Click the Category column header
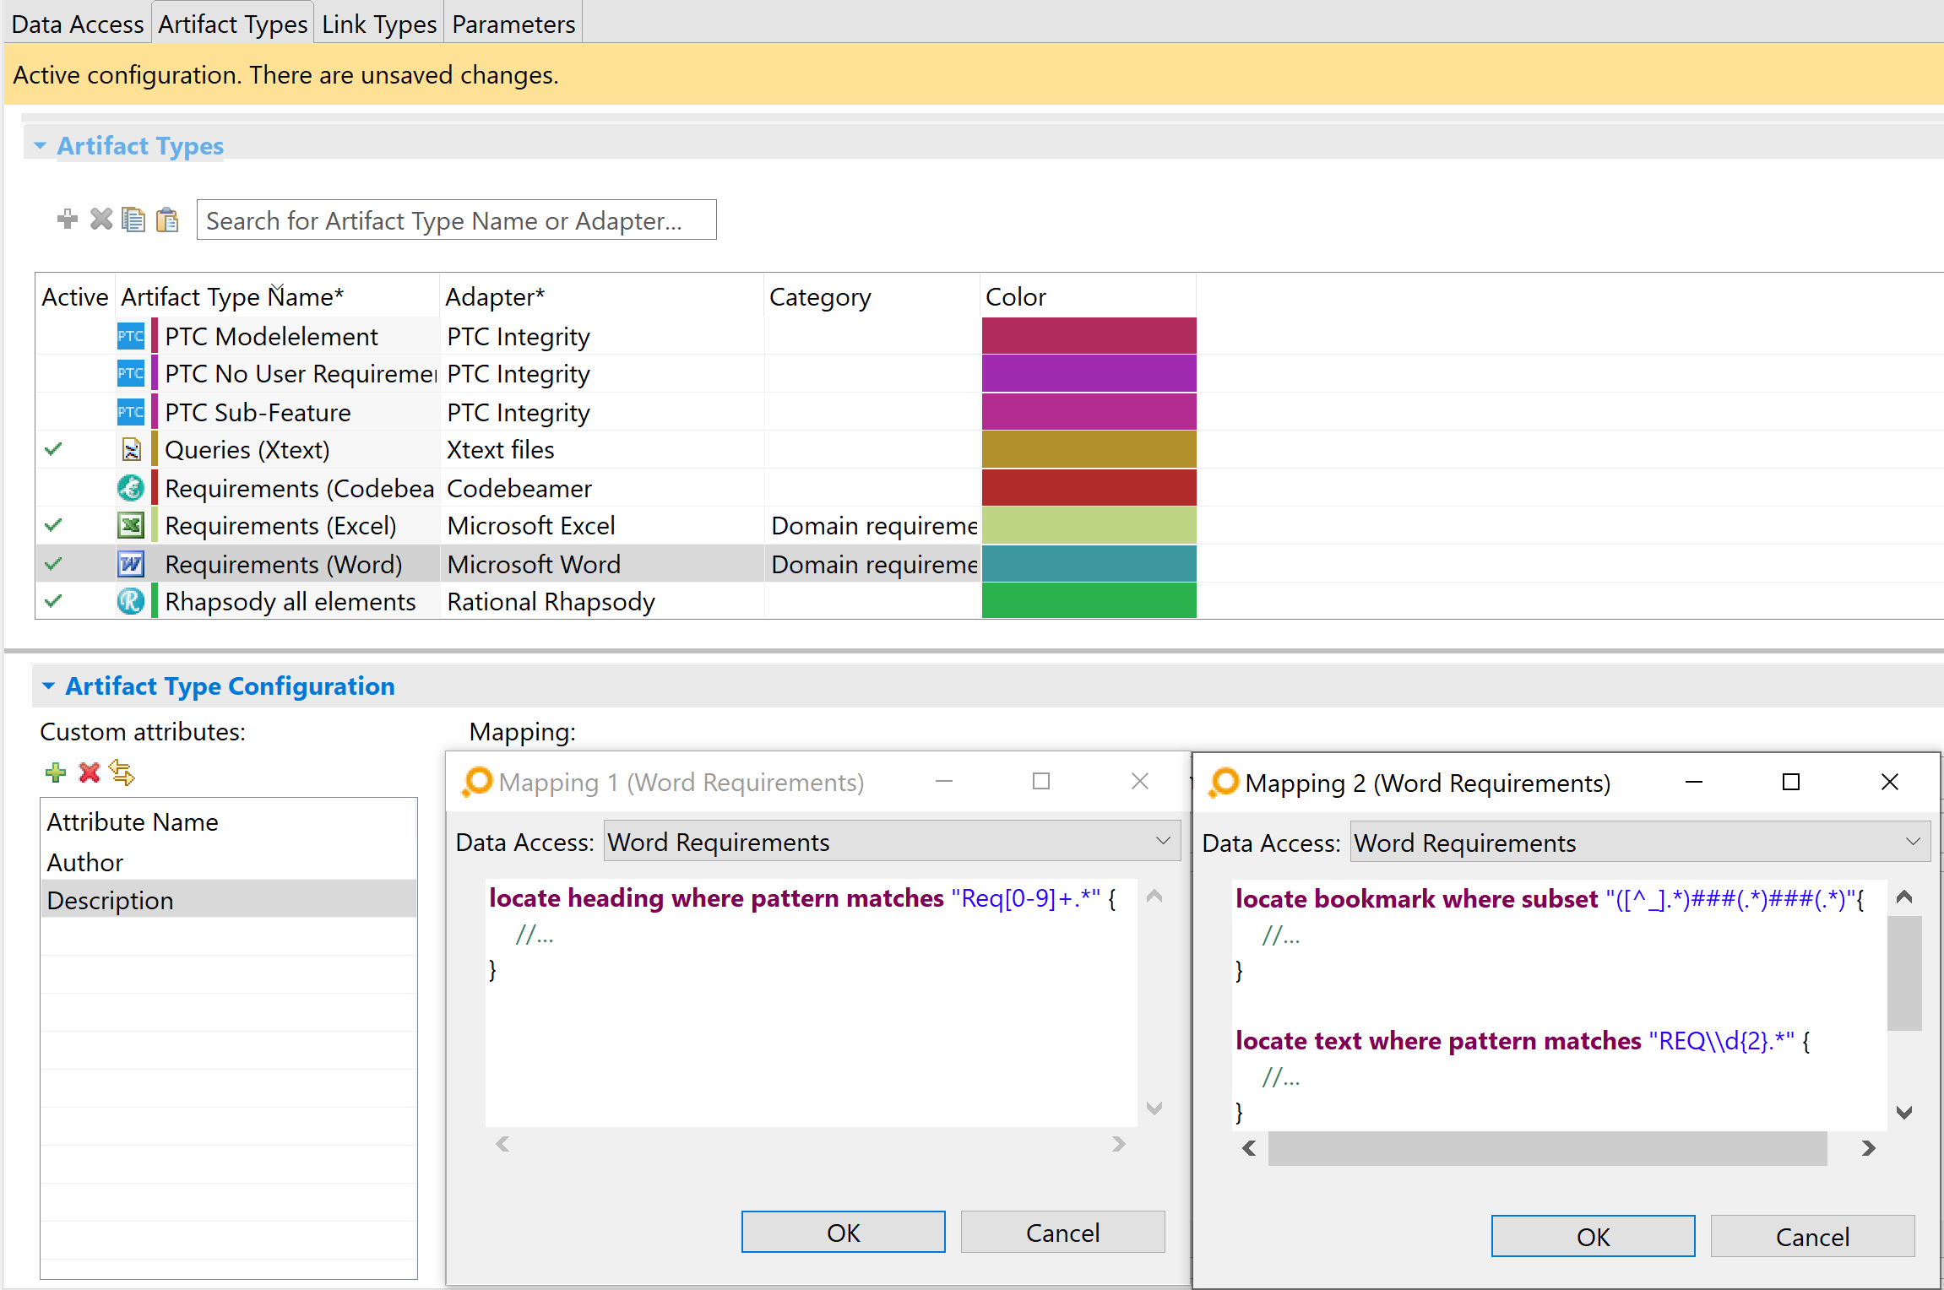The width and height of the screenshot is (1944, 1290). coord(872,296)
